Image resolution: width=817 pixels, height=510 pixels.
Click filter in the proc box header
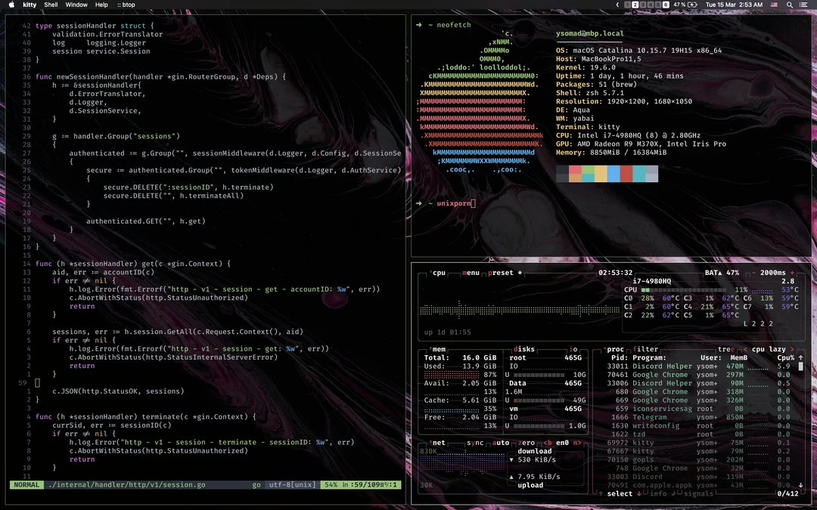click(645, 349)
